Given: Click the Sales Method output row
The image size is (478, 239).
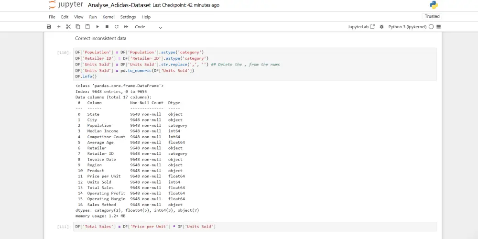Looking at the screenshot, I should click(130, 205).
